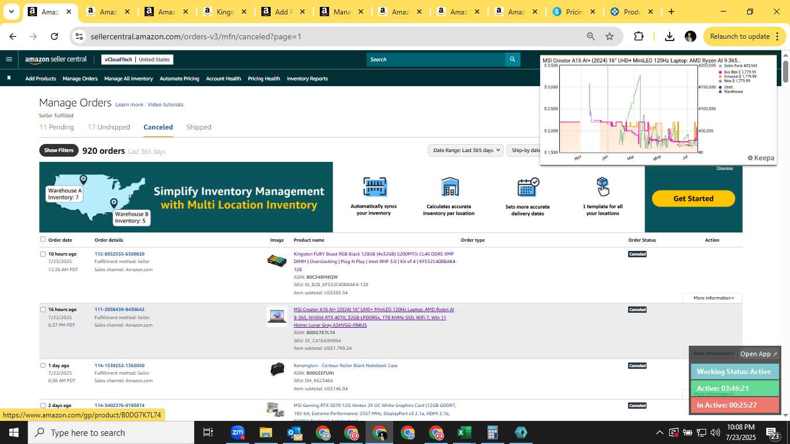Open Account Health menu item
This screenshot has width=790, height=444.
(x=223, y=79)
